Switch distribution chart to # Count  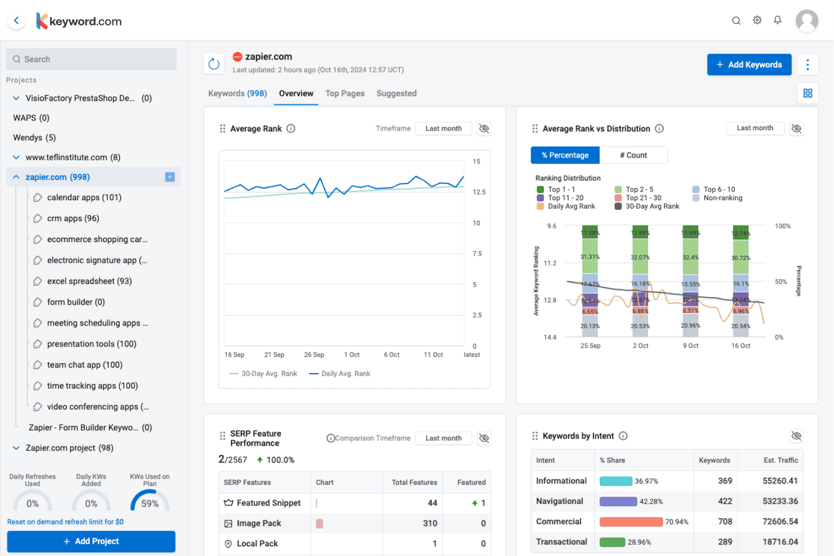point(634,155)
